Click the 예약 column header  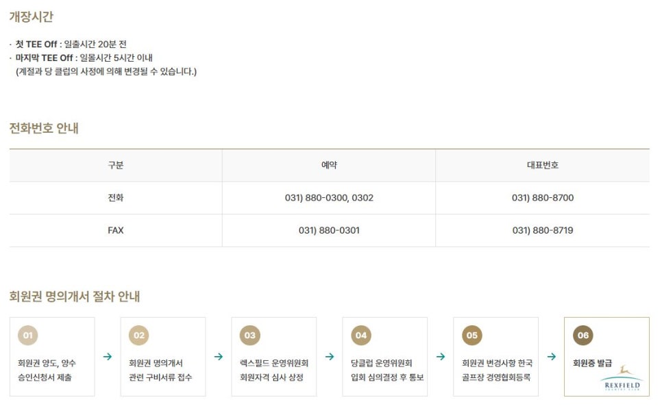coord(329,165)
